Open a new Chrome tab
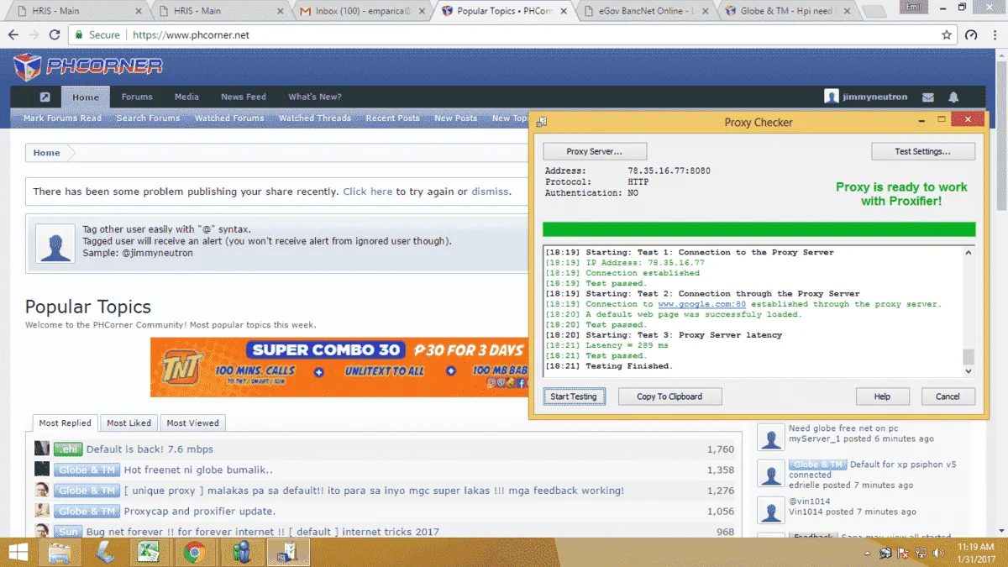Image resolution: width=1008 pixels, height=567 pixels. (874, 12)
